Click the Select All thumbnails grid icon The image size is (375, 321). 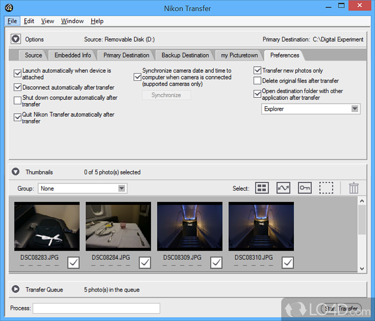tap(262, 188)
